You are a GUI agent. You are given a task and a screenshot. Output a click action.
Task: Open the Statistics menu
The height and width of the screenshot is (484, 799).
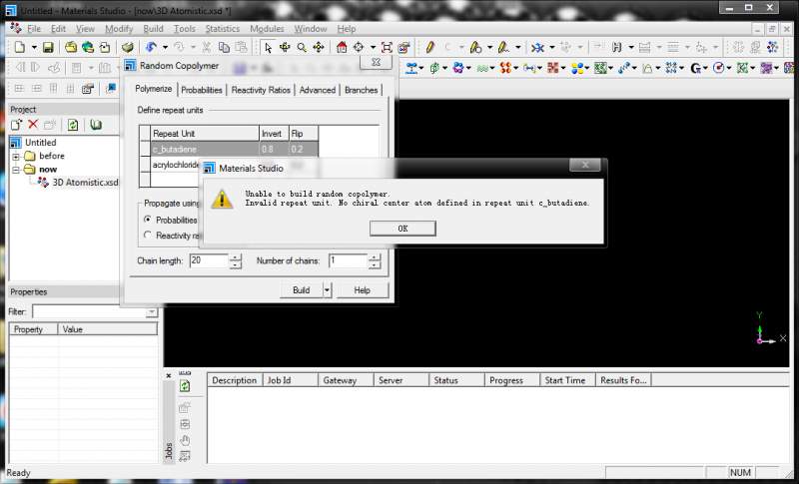(222, 29)
